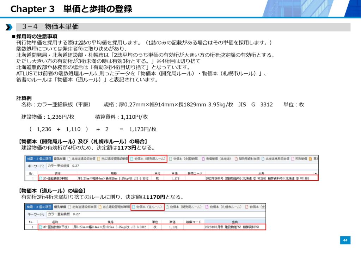Click the file icon in the 1,170 result row
The width and height of the screenshot is (361, 255).
pos(41,227)
